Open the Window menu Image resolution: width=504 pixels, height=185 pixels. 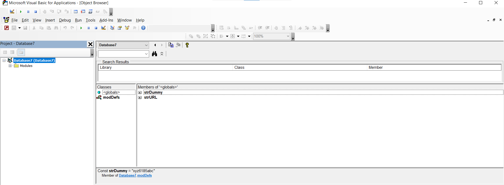pyautogui.click(x=124, y=20)
